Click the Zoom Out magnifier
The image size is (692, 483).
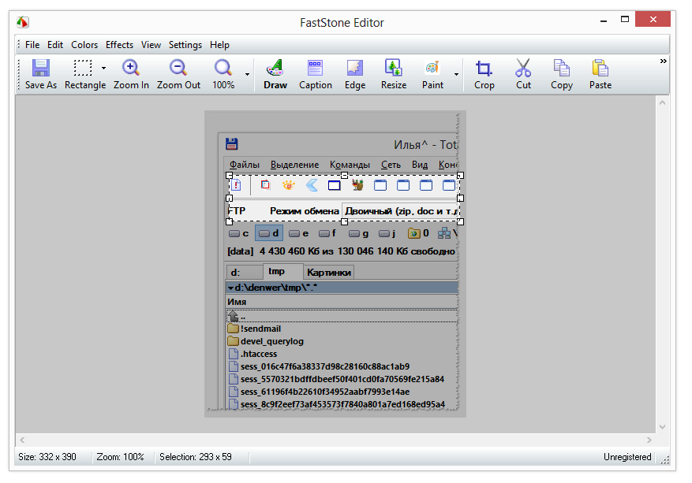tap(178, 75)
